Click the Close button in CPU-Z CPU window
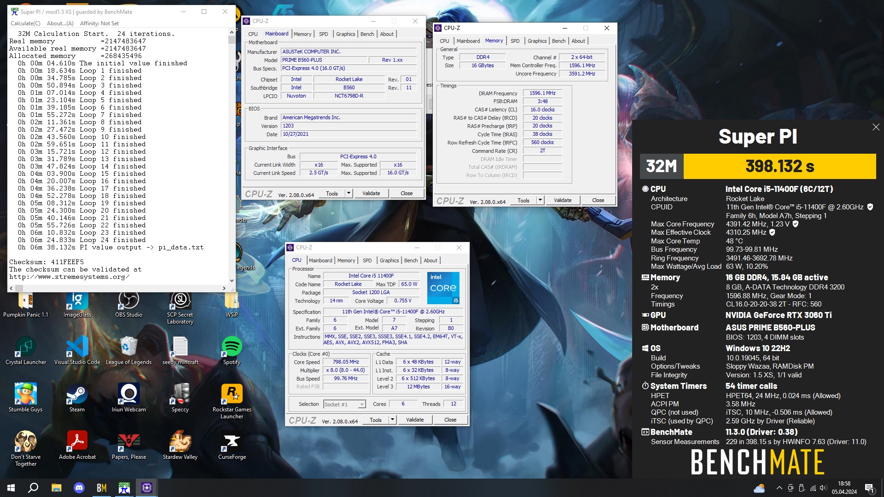The height and width of the screenshot is (497, 884). coord(450,420)
